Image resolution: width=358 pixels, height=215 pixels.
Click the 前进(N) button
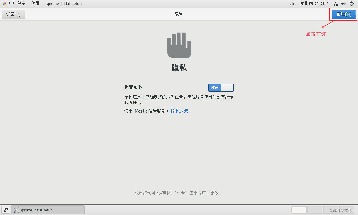pyautogui.click(x=344, y=14)
